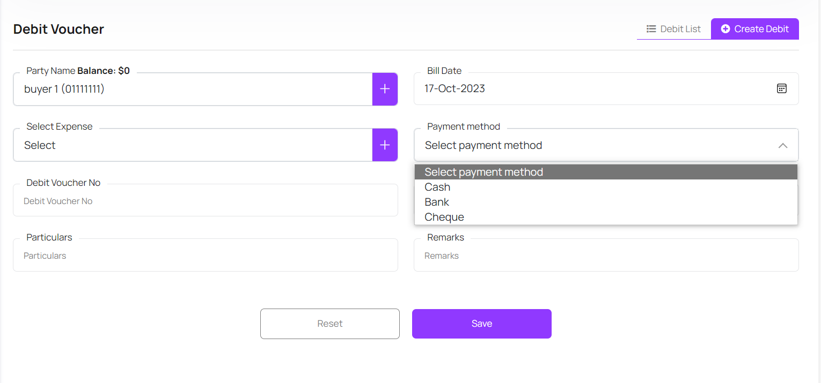This screenshot has width=821, height=383.
Task: Click the Debit List icon
Action: click(651, 29)
